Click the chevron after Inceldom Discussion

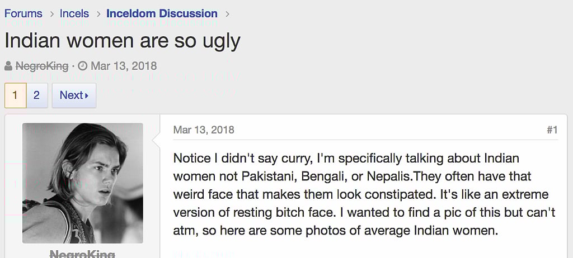(227, 13)
